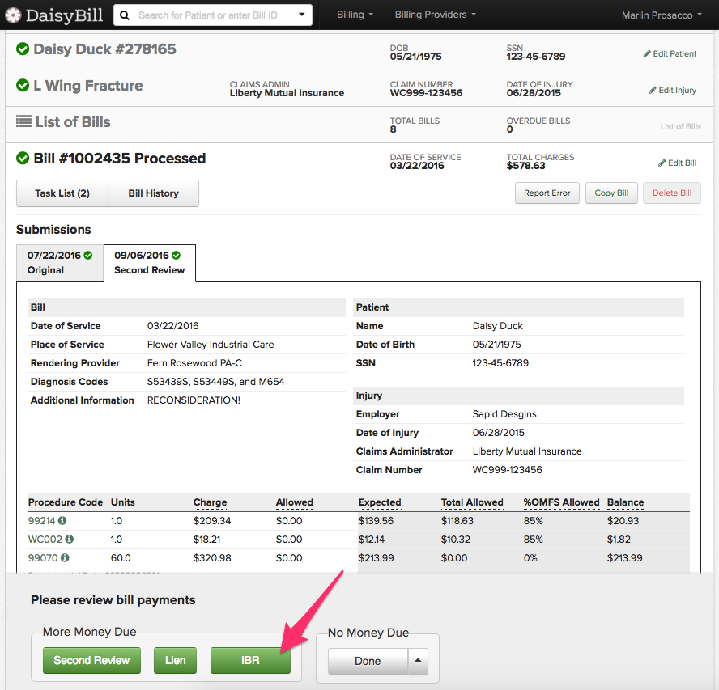The image size is (719, 690).
Task: Open the Billing Providers menu
Action: 435,15
